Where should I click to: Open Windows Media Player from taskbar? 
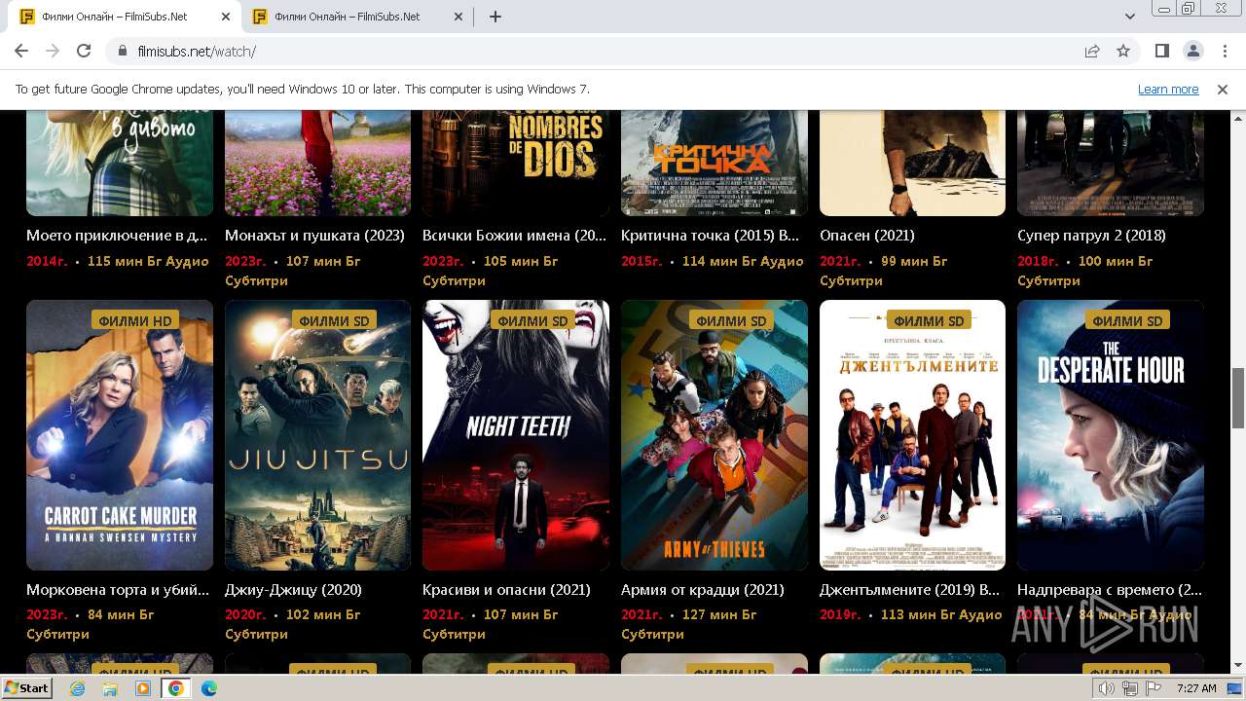click(143, 688)
